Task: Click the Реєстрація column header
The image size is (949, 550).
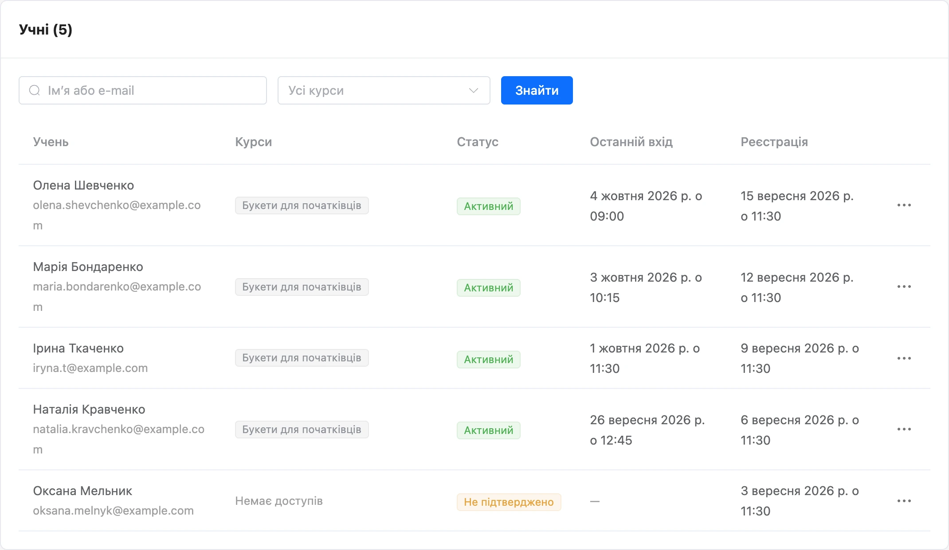Action: [x=774, y=142]
